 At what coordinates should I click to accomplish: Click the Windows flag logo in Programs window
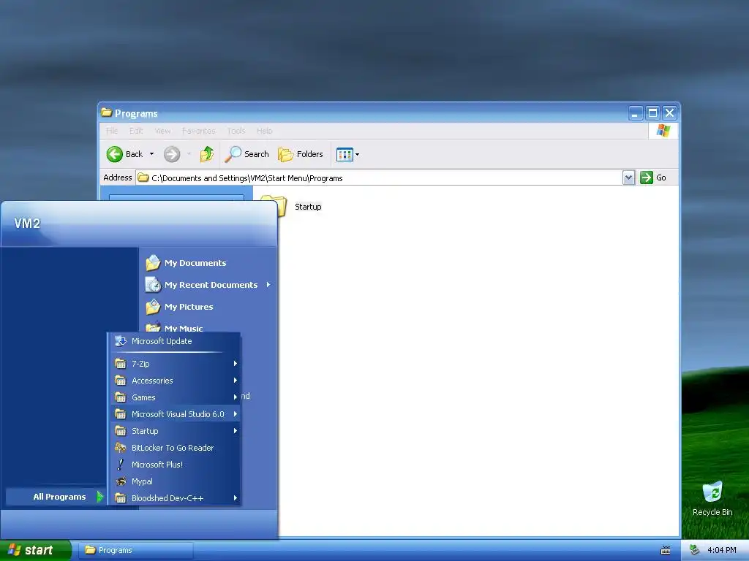(x=663, y=130)
